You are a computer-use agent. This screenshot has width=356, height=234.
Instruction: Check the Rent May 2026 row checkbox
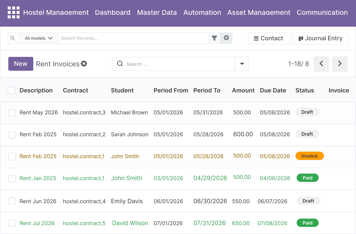point(12,113)
